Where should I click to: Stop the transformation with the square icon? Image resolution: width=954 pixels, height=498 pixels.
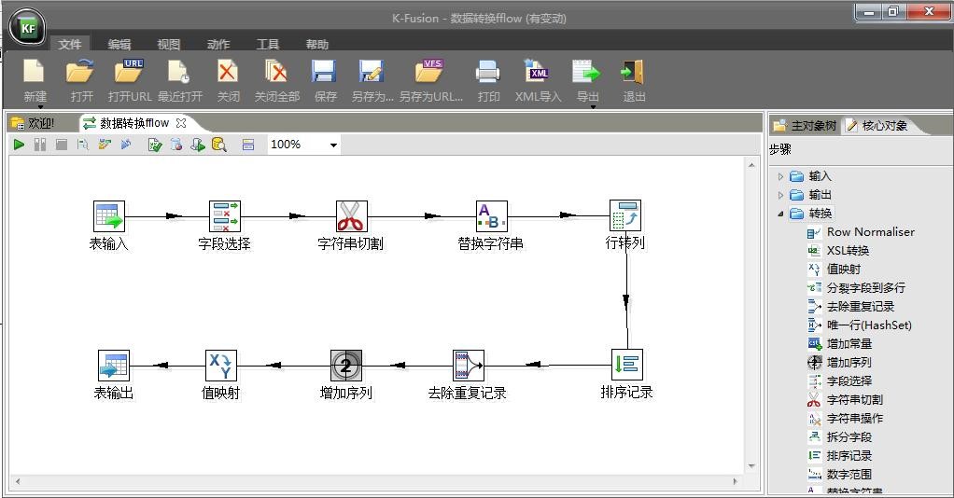(62, 145)
